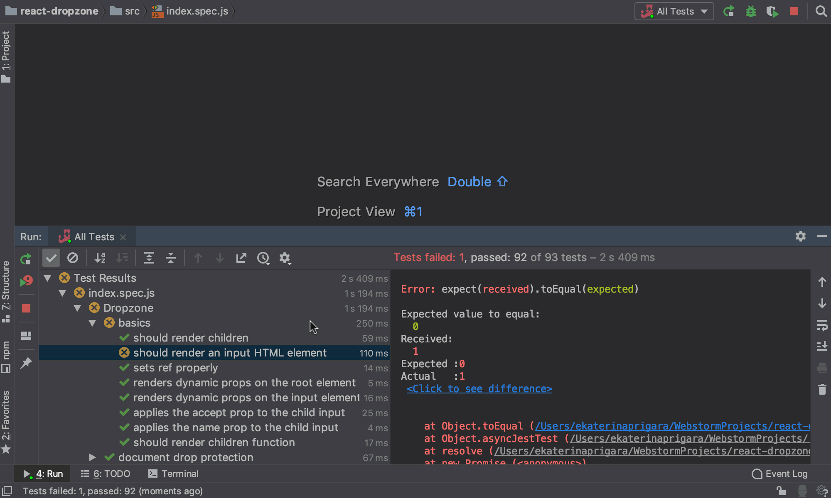
Task: Open the Click to see difference link
Action: 479,388
